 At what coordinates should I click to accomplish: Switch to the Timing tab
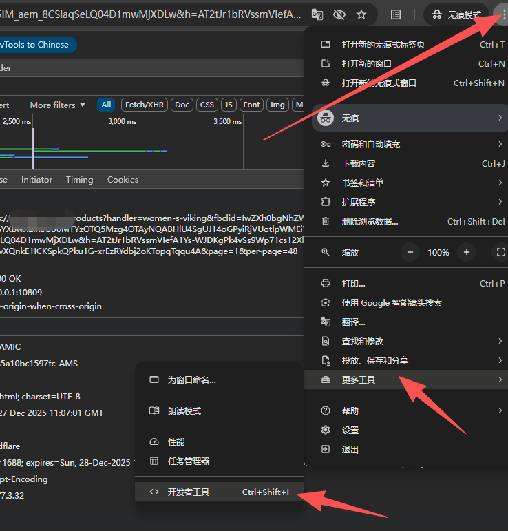pos(79,179)
